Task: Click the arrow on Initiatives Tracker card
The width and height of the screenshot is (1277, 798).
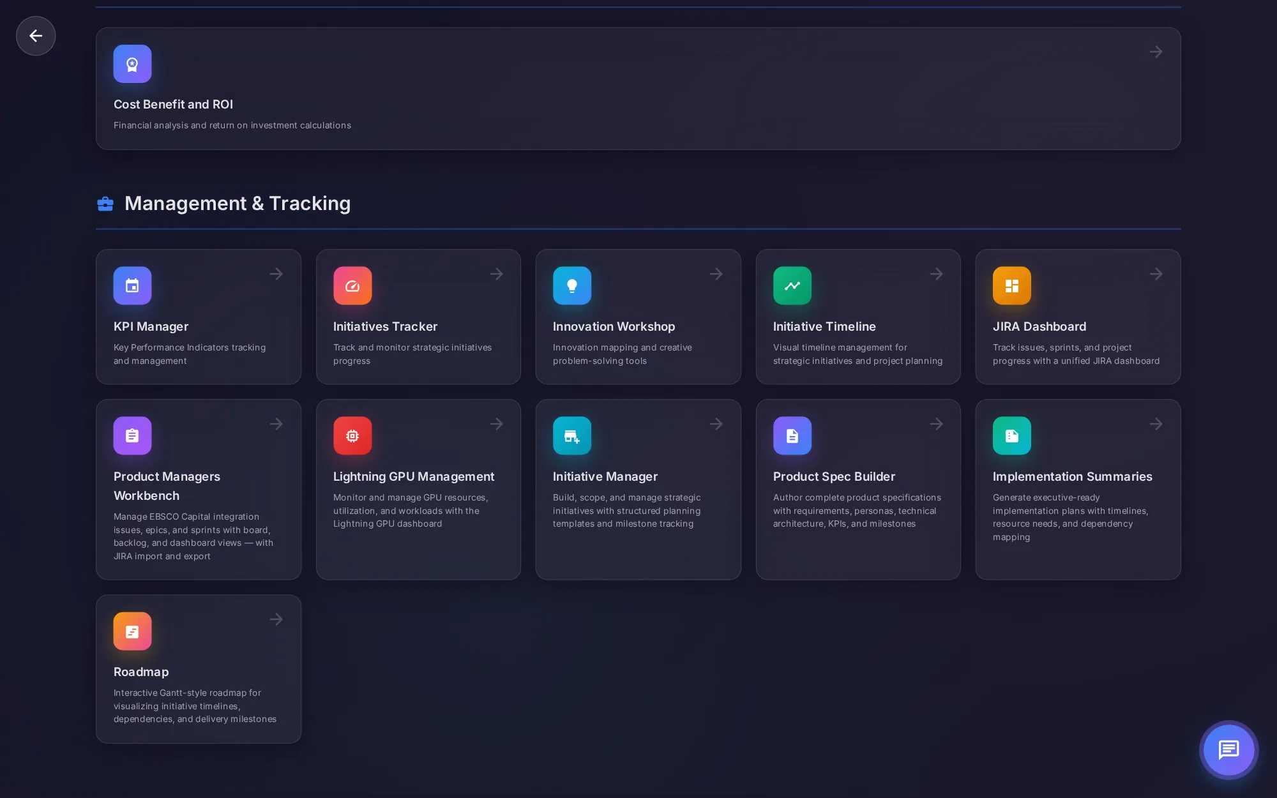Action: 497,274
